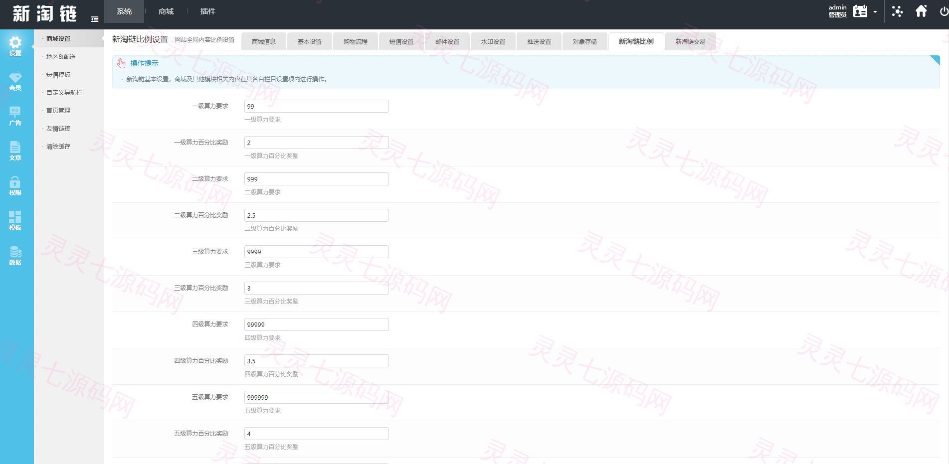This screenshot has width=949, height=464.
Task: Click the admin 管理员 username text
Action: coord(838,11)
